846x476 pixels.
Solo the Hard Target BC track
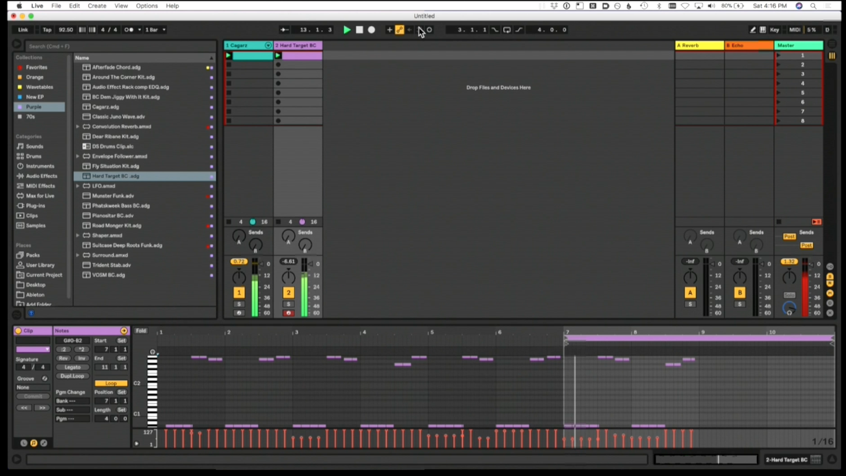pyautogui.click(x=288, y=304)
